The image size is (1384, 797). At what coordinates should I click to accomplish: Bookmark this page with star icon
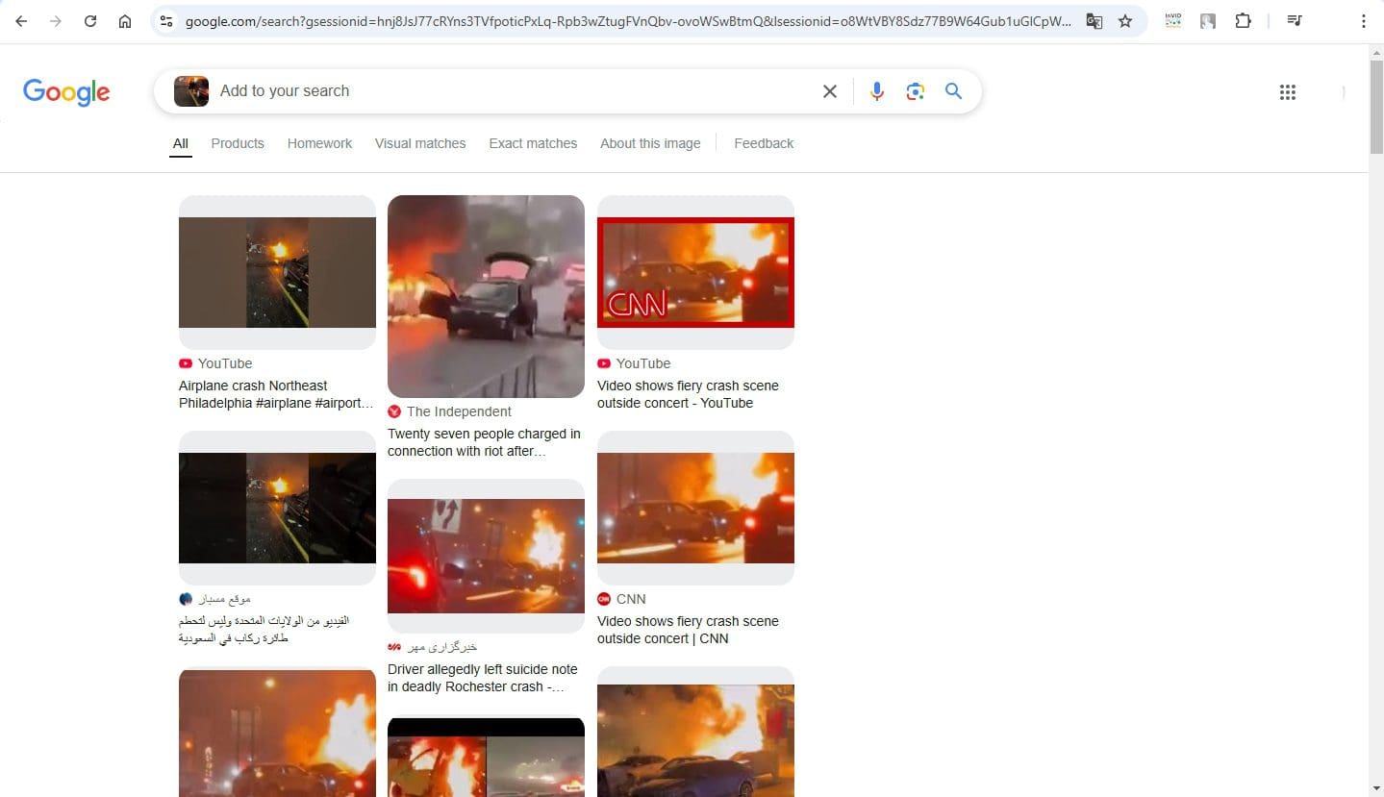[x=1125, y=21]
